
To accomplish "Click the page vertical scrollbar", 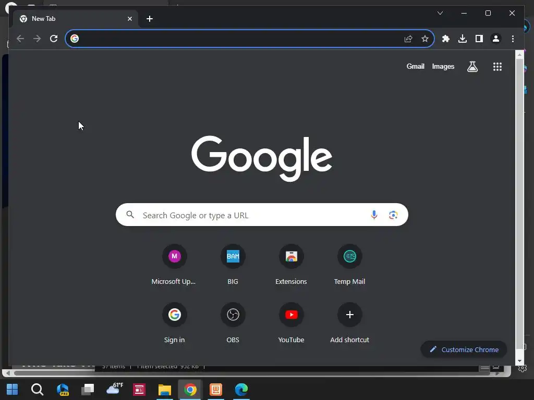I will (x=519, y=204).
